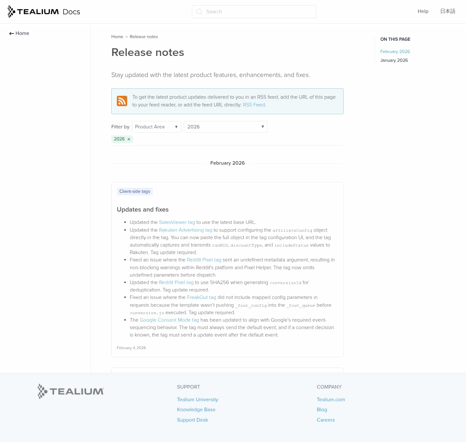This screenshot has width=466, height=442.
Task: Click the Client-side tags label
Action: pos(135,192)
